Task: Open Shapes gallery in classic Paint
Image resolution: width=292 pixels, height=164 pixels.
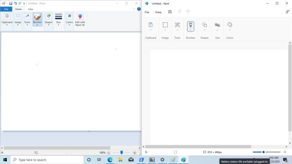Action: coord(48,19)
